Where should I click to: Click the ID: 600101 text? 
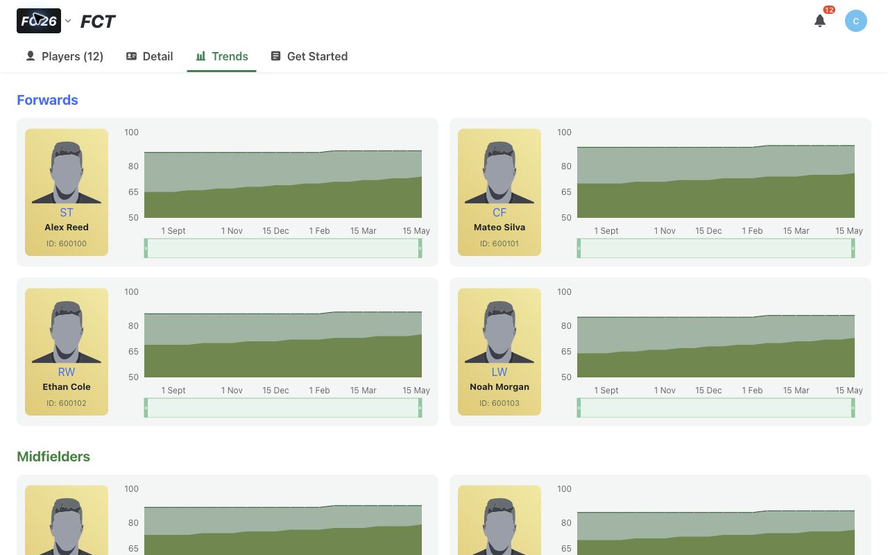(499, 244)
